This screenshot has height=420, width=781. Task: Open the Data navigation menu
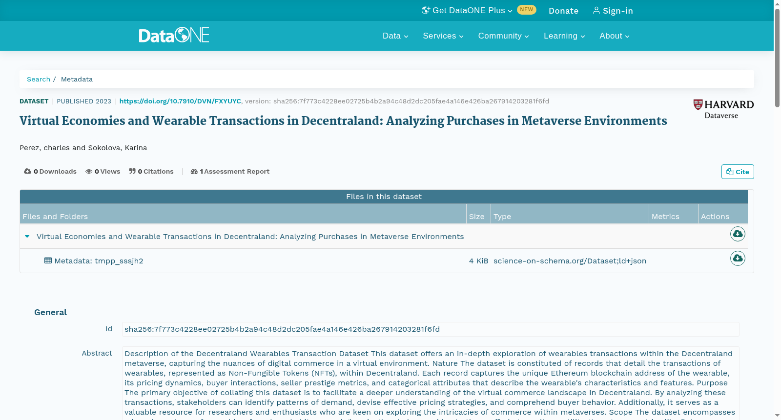tap(395, 36)
